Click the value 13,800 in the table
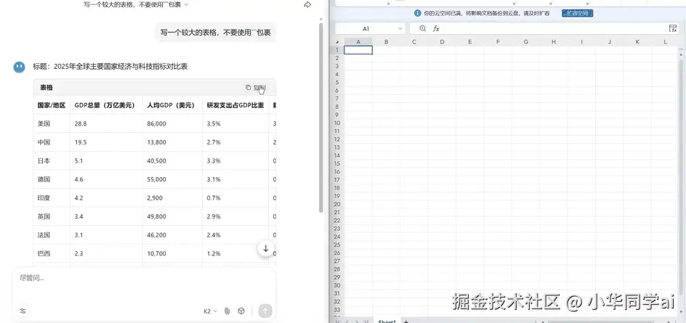The width and height of the screenshot is (686, 323). click(x=157, y=142)
